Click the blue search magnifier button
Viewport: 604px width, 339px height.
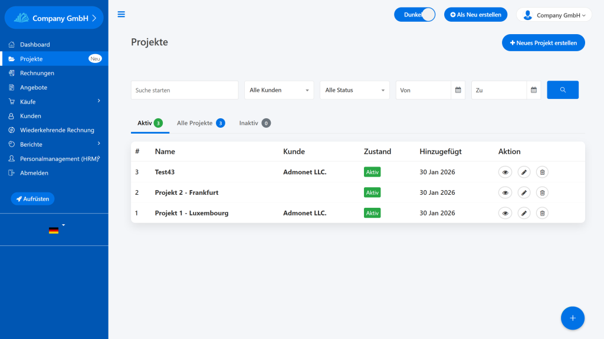[x=562, y=90]
